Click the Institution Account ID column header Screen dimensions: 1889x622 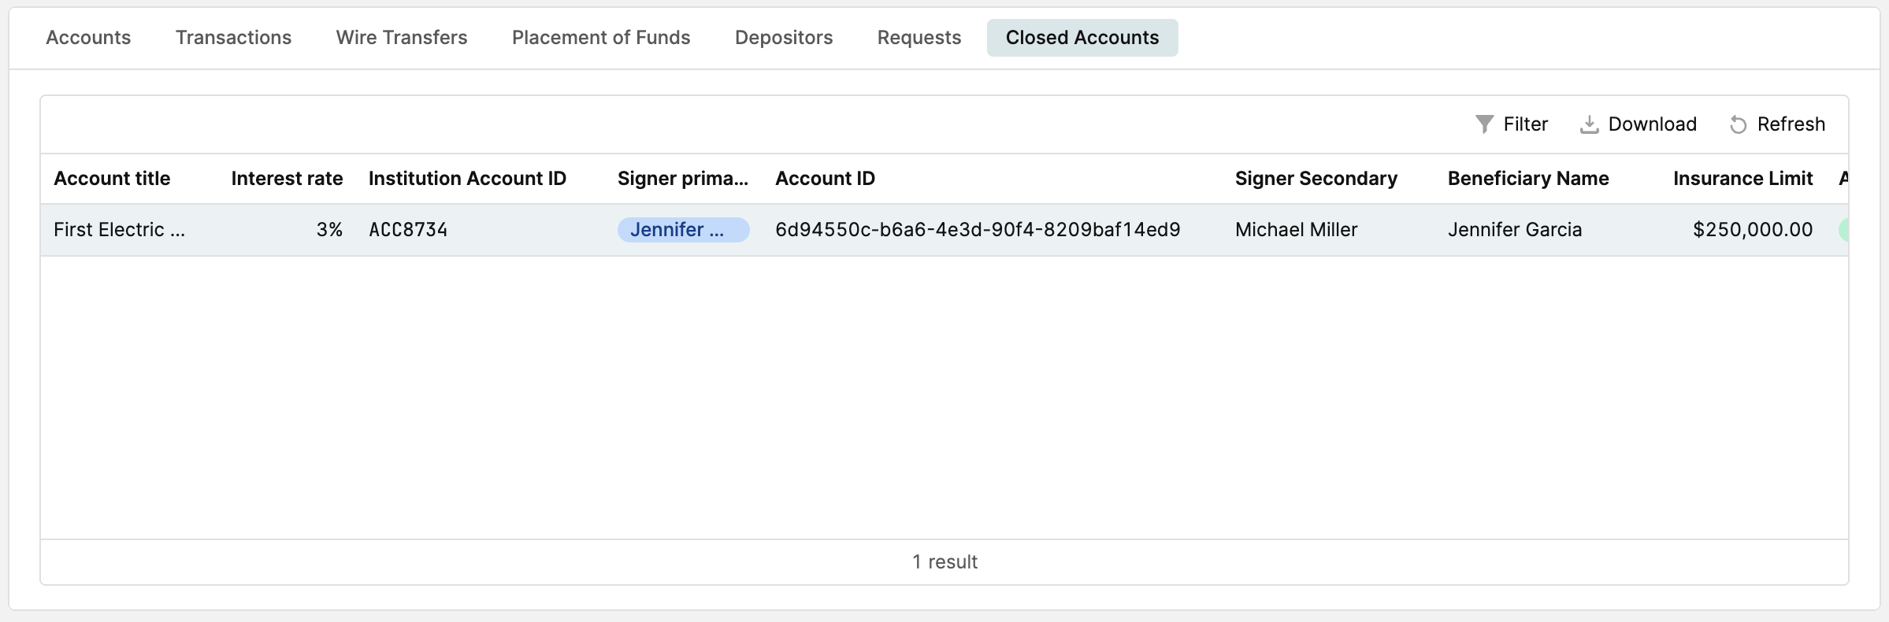tap(467, 179)
